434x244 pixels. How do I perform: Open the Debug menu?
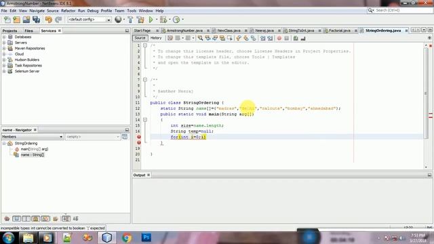(x=93, y=11)
